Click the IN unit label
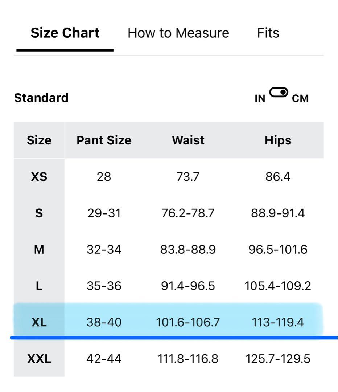Screen dimensions: 338x392 (x=260, y=98)
